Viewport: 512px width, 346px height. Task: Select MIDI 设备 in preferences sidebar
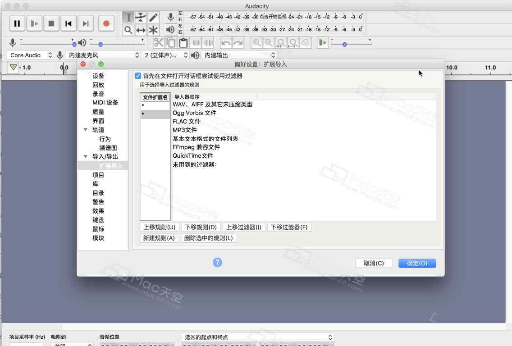pos(105,103)
